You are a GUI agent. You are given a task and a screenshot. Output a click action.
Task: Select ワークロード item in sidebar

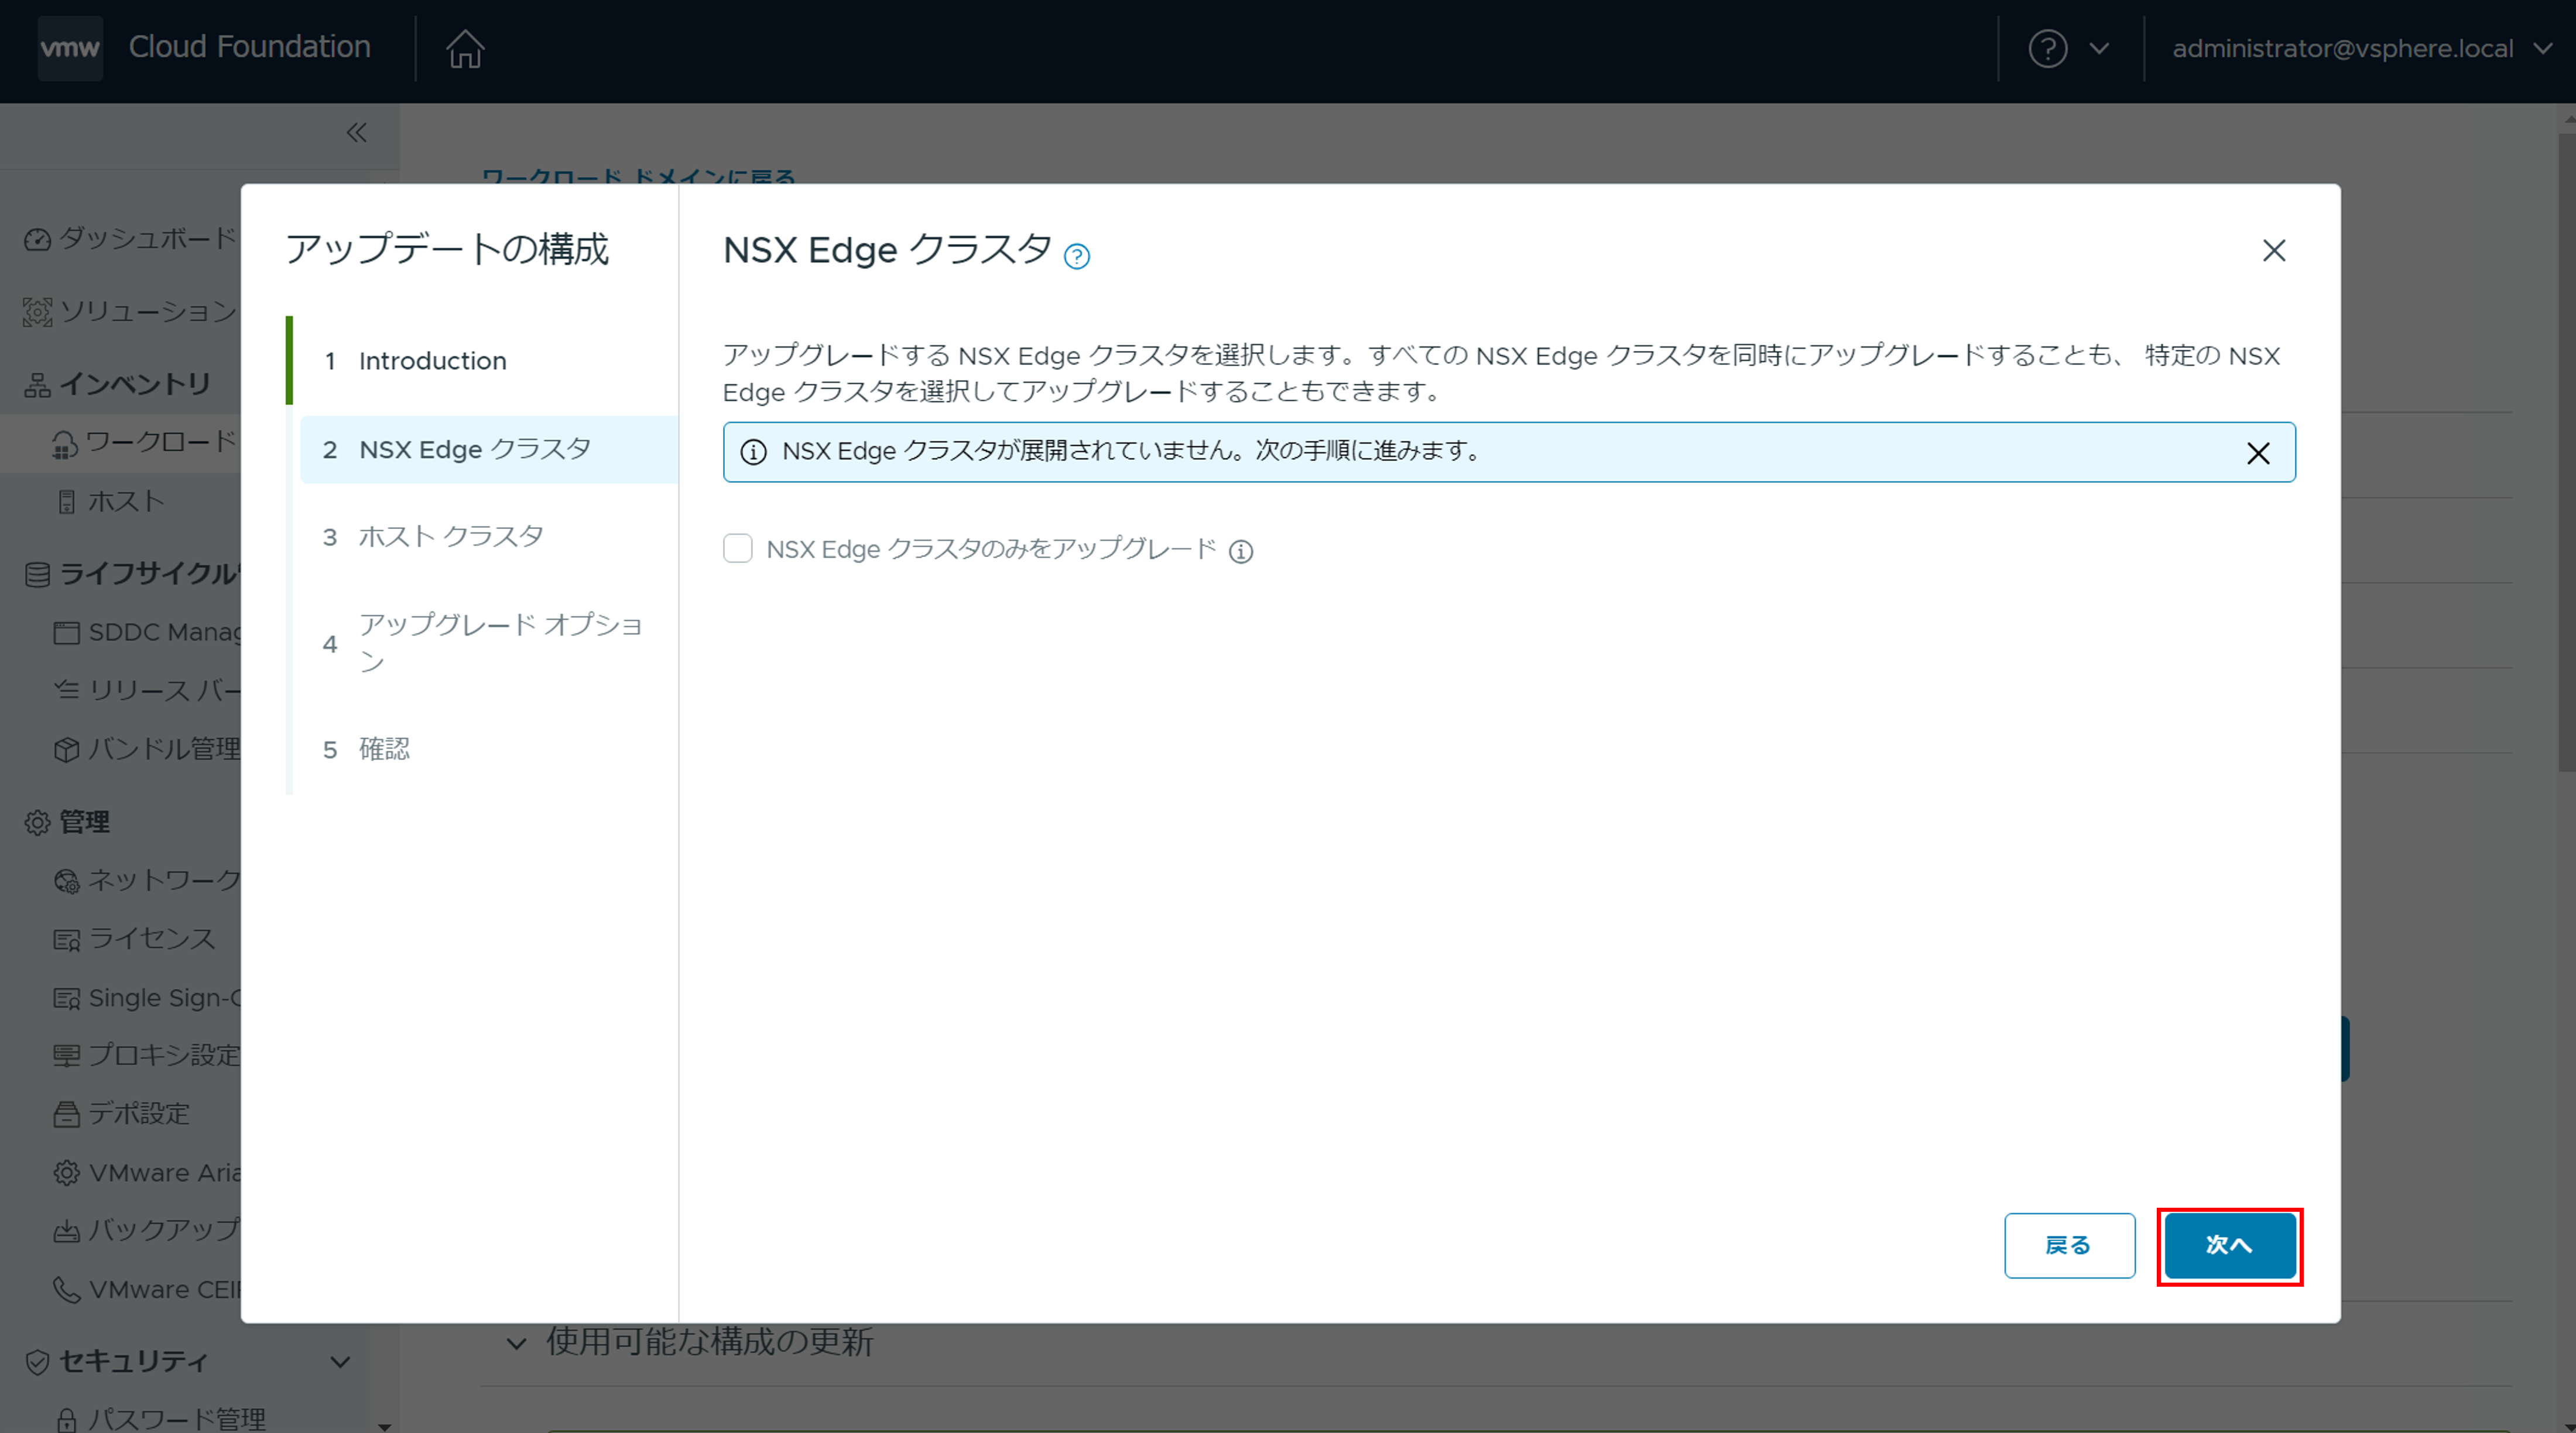(x=145, y=442)
